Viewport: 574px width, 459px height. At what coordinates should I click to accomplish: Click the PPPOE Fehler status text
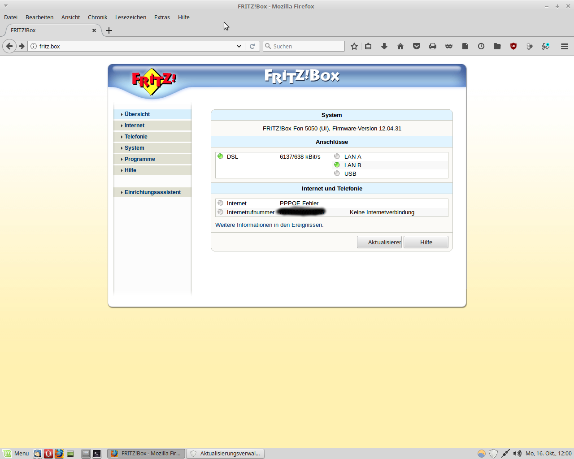click(x=299, y=204)
